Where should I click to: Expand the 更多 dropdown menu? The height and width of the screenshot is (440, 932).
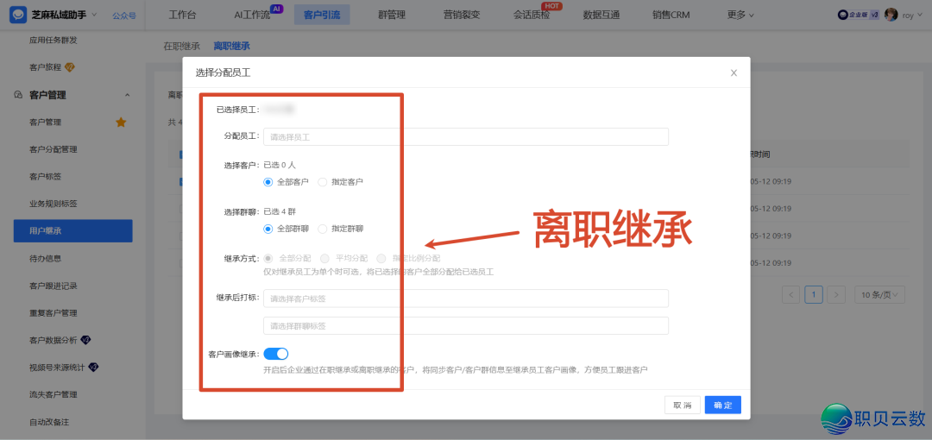coord(740,15)
